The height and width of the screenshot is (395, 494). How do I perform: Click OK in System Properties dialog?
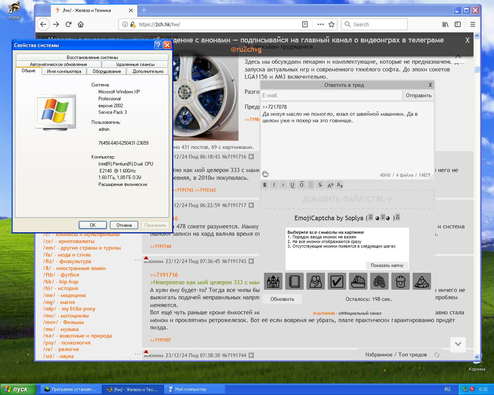coord(93,225)
